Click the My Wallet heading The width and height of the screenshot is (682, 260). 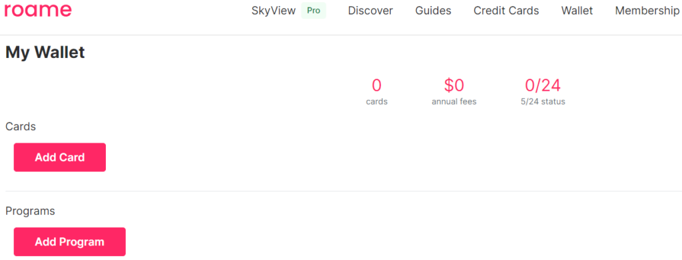pos(45,53)
